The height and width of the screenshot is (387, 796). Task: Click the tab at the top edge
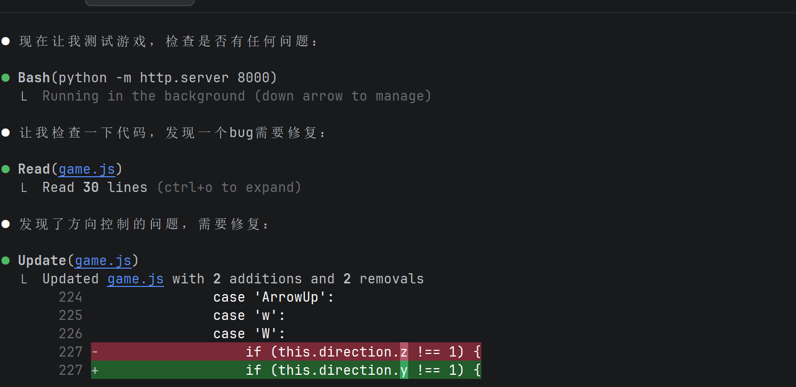click(x=140, y=3)
